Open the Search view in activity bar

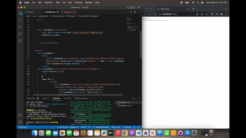tap(20, 20)
